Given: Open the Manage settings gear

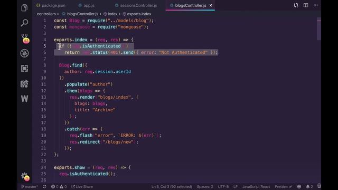Looking at the screenshot, I should coord(25,176).
